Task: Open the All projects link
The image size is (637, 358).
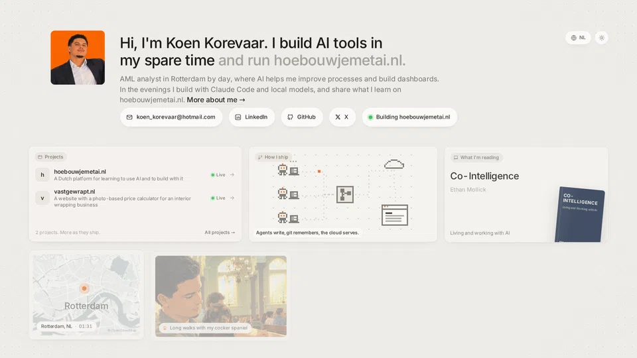Action: (x=220, y=233)
